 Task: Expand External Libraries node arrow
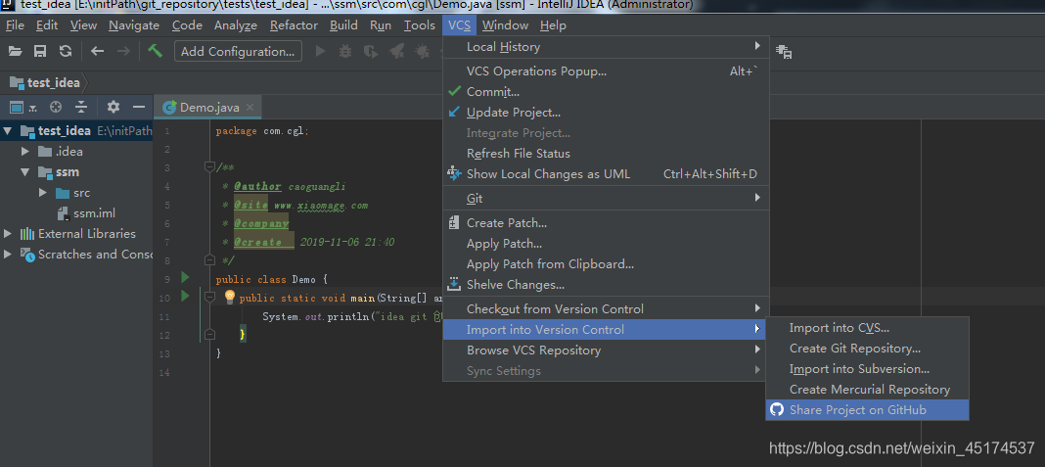pyautogui.click(x=8, y=233)
